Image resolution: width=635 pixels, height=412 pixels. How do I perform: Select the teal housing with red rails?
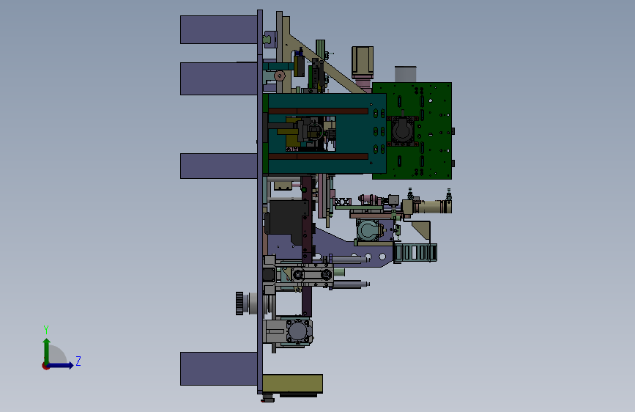tap(326, 134)
